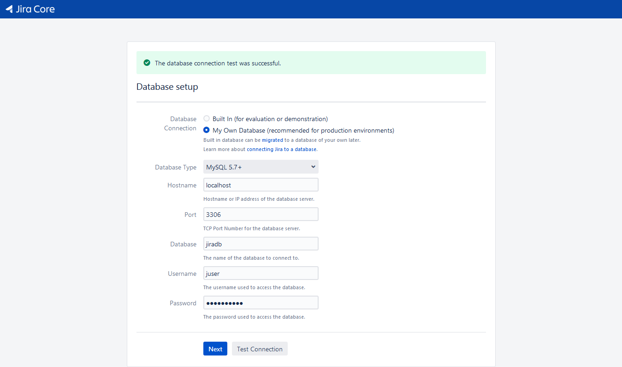Click the blue Jira Core header bar
Image resolution: width=622 pixels, height=367 pixels.
[x=311, y=9]
